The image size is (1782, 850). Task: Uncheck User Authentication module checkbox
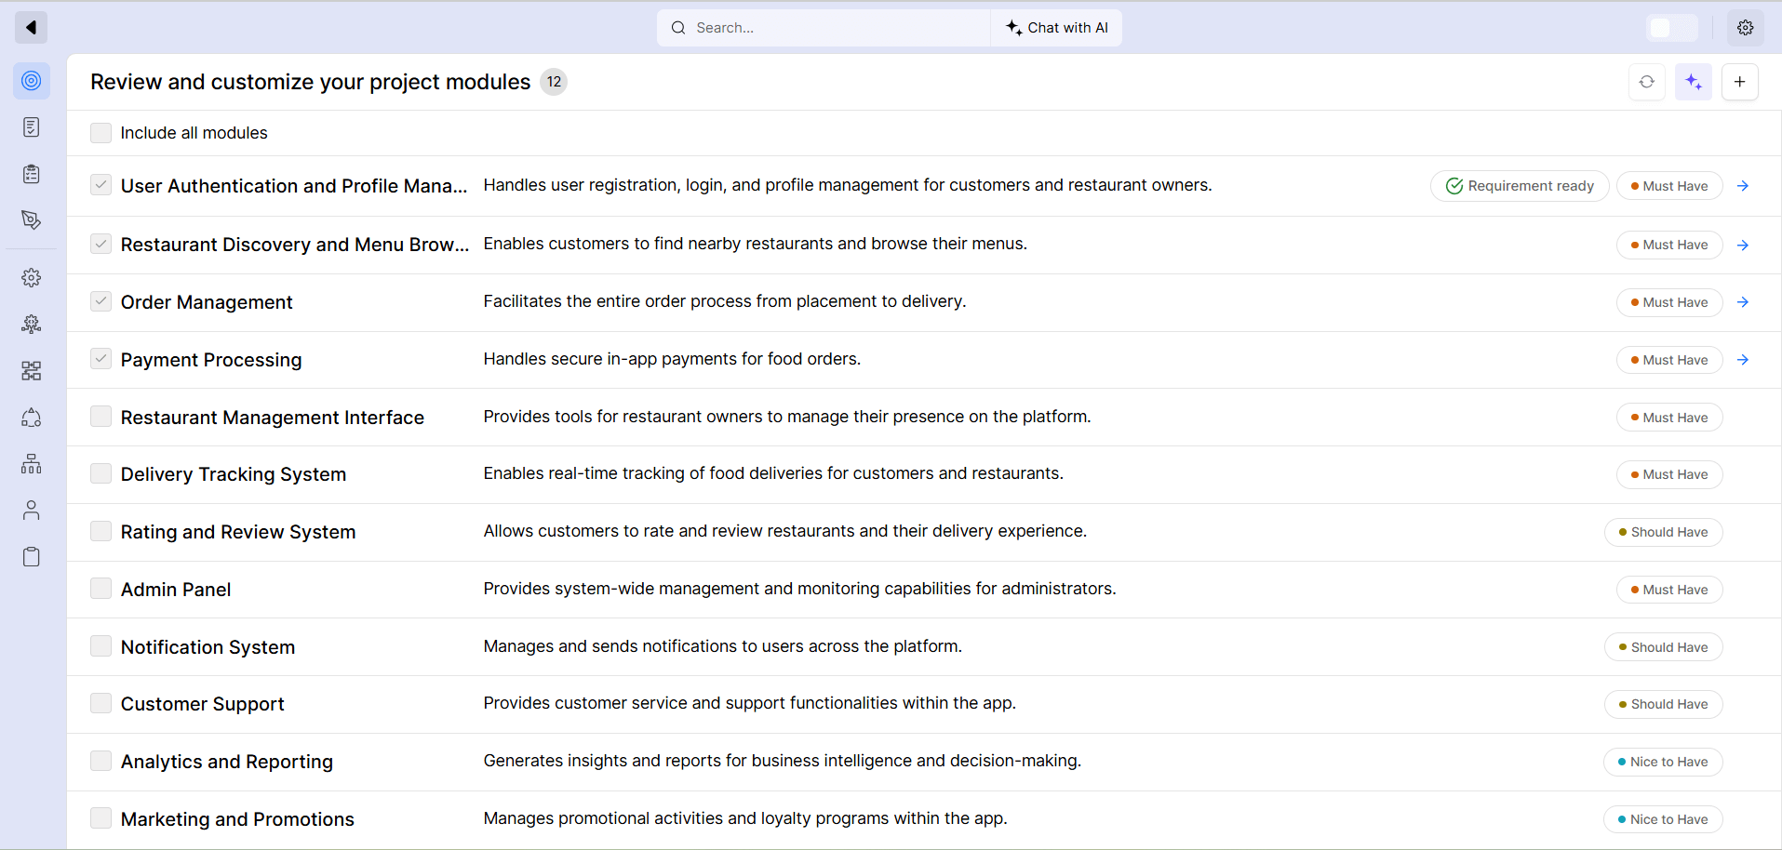100,185
